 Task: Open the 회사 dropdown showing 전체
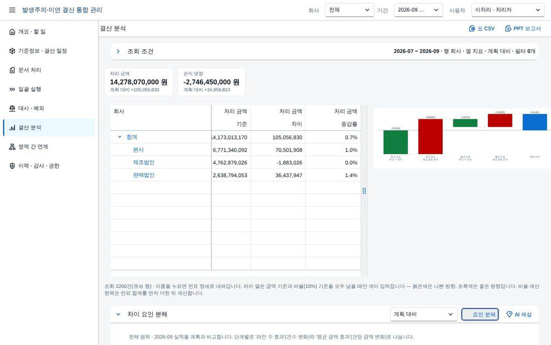click(349, 10)
